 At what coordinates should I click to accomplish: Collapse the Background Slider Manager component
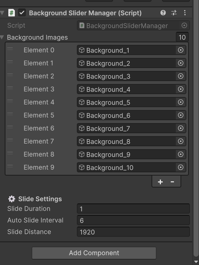[2, 13]
